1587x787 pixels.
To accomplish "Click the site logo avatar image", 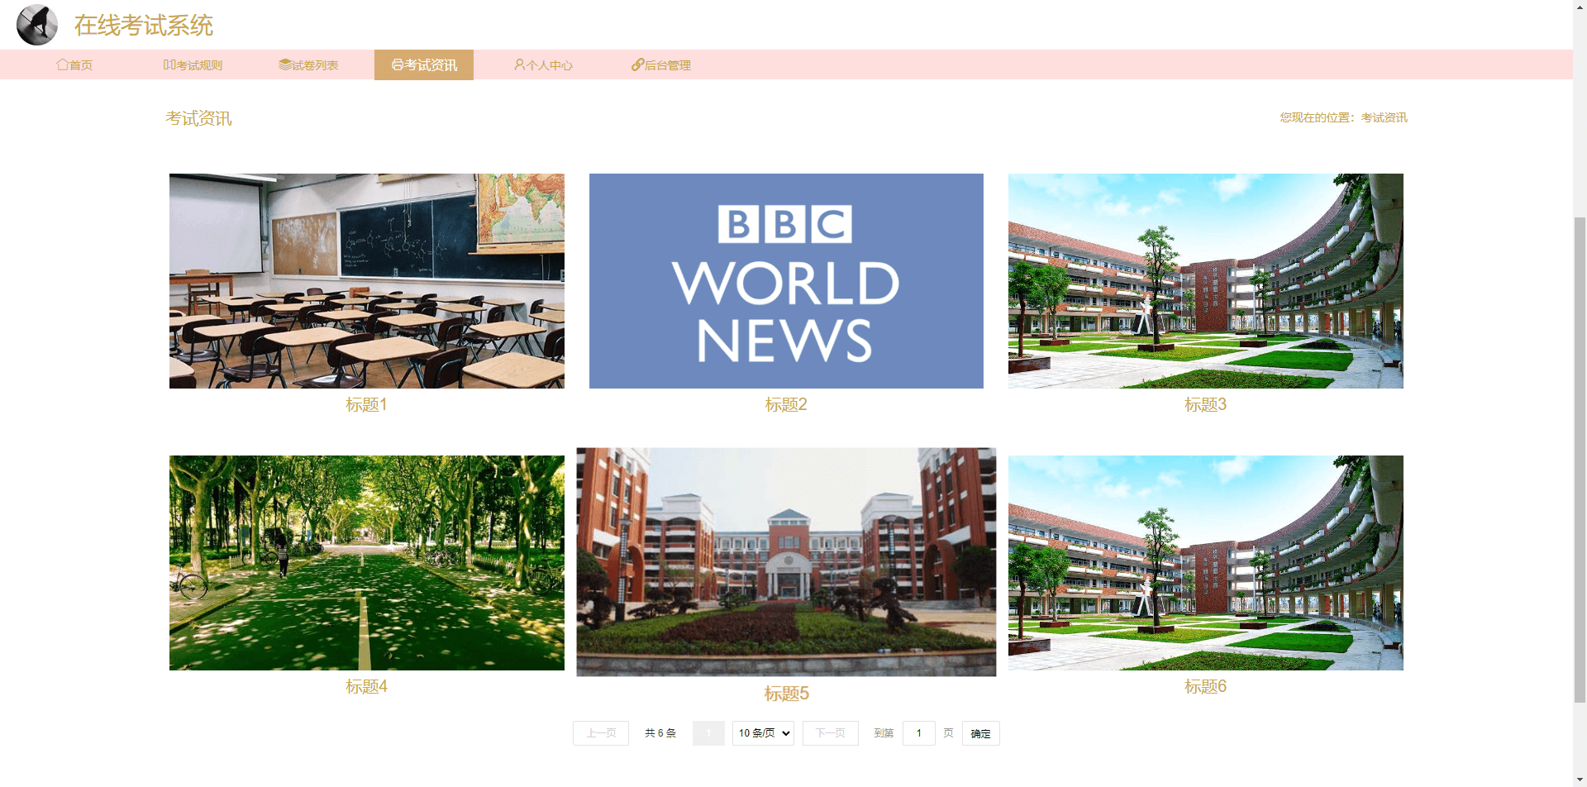I will 37,25.
